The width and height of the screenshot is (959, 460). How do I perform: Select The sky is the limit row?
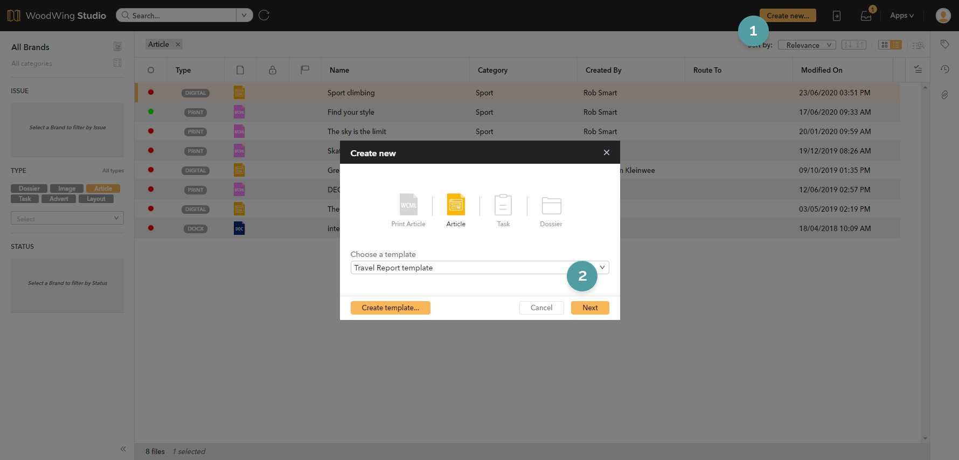pos(517,131)
